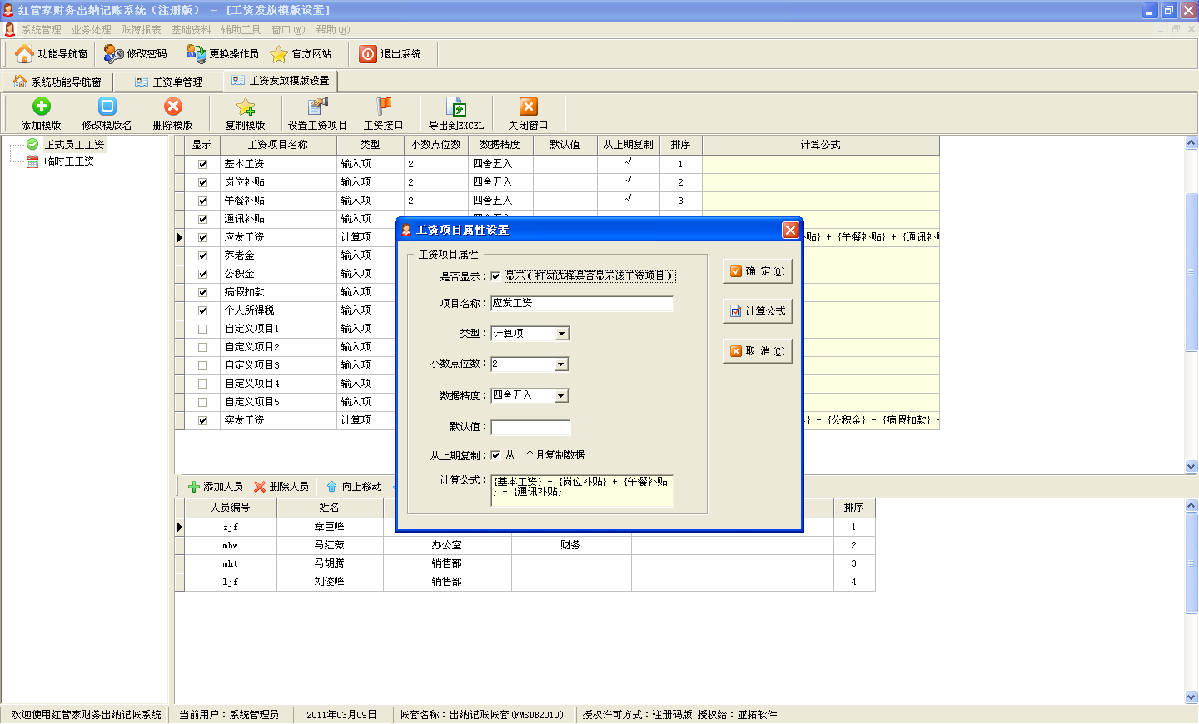The height and width of the screenshot is (724, 1199).
Task: Toggle the 是否显示 checkbox in dialog
Action: point(496,276)
